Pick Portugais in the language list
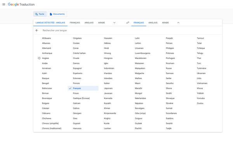 pyautogui.click(x=170, y=58)
